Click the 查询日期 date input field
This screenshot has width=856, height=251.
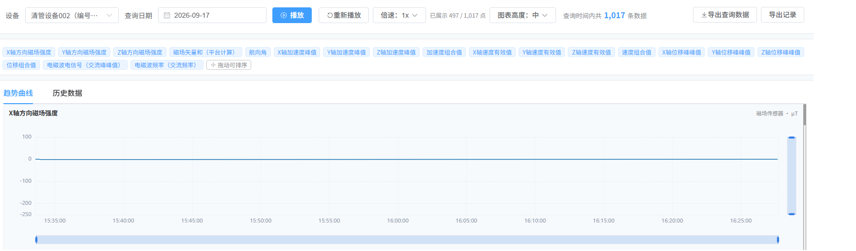tap(212, 15)
